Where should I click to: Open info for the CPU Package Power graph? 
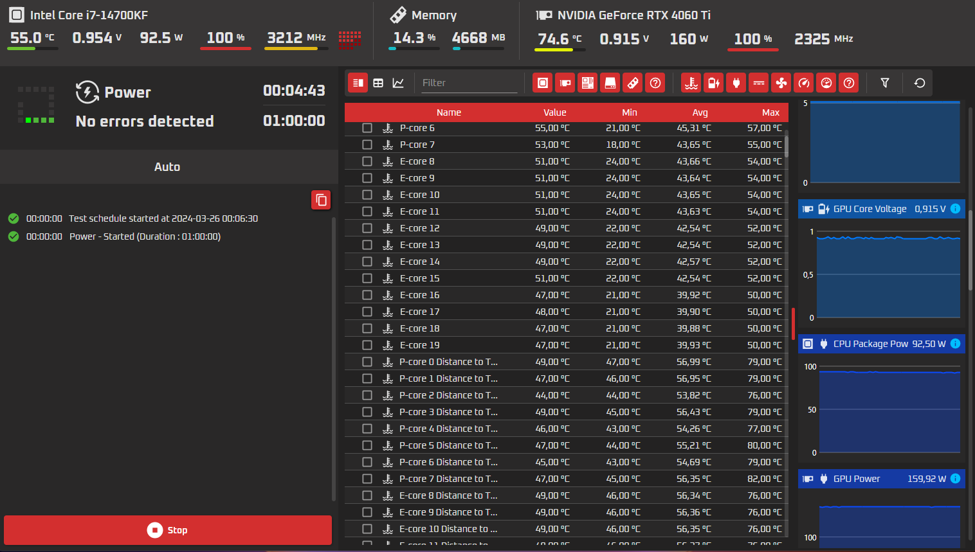tap(955, 344)
